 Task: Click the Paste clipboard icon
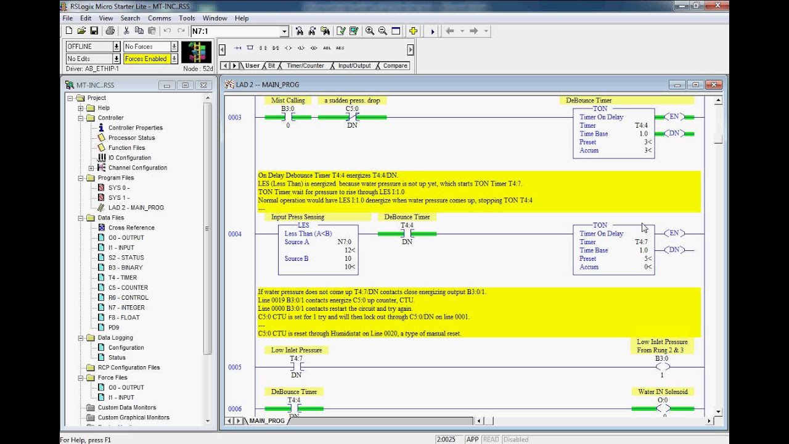pyautogui.click(x=152, y=31)
